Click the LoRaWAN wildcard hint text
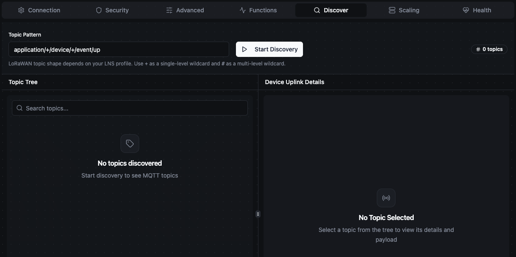The height and width of the screenshot is (257, 516). click(147, 64)
